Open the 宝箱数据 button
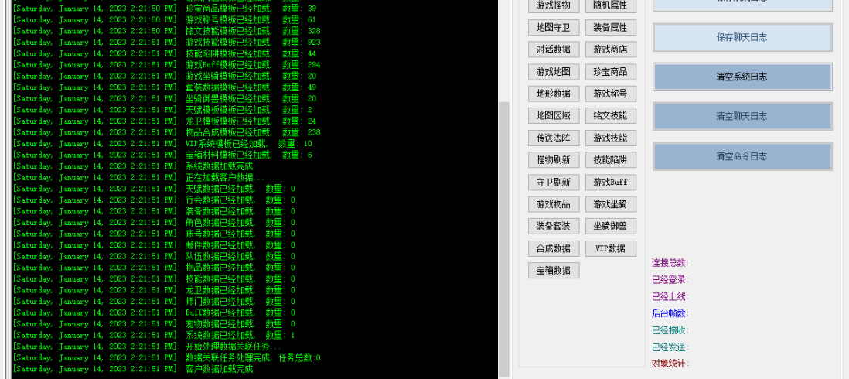This screenshot has width=849, height=379. coord(554,271)
